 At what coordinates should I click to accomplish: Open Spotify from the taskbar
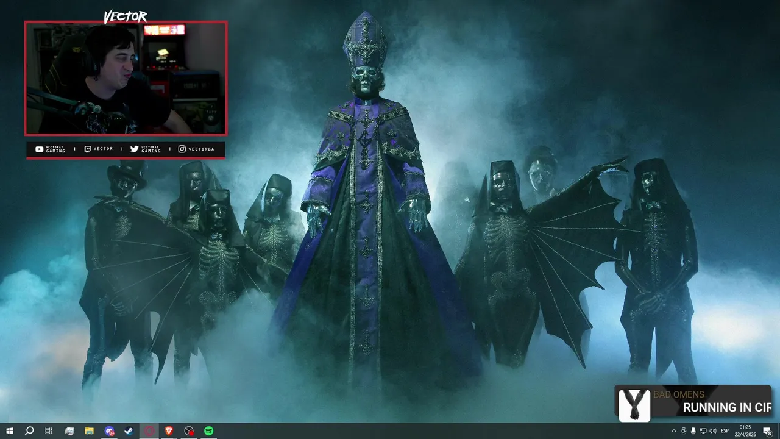click(x=208, y=431)
